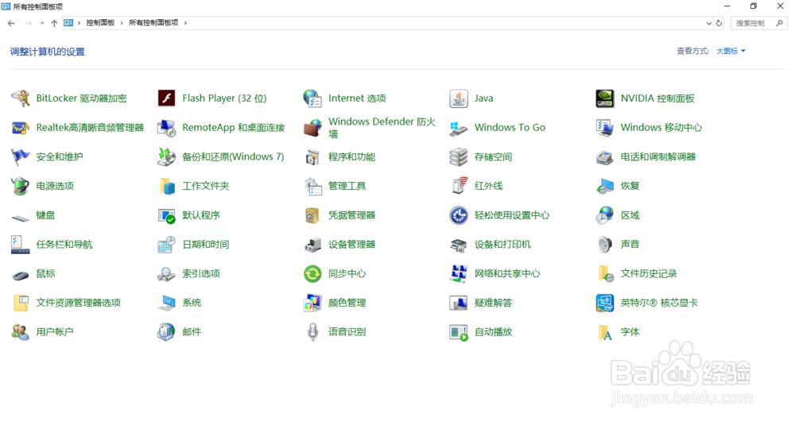Screen dimensions: 795x425
Task: Click the 所有控制面板项 breadcrumb segment
Action: [153, 23]
